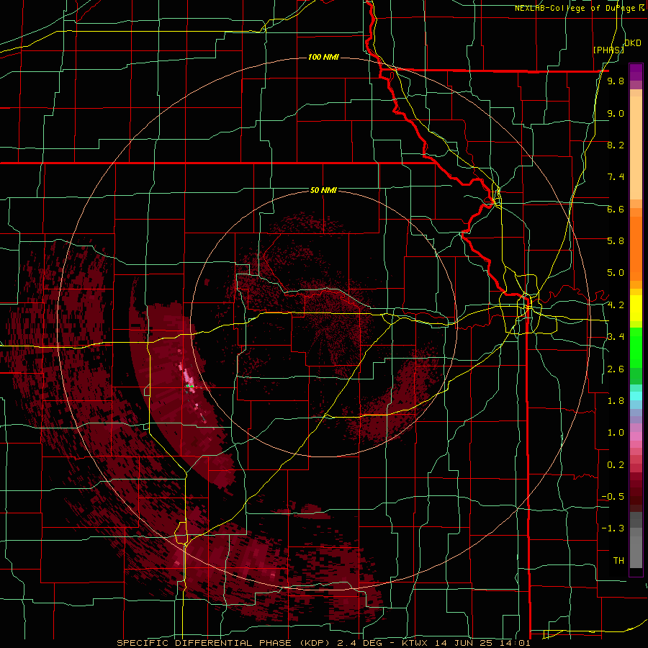Click the 5.0 legend value

pos(616,273)
